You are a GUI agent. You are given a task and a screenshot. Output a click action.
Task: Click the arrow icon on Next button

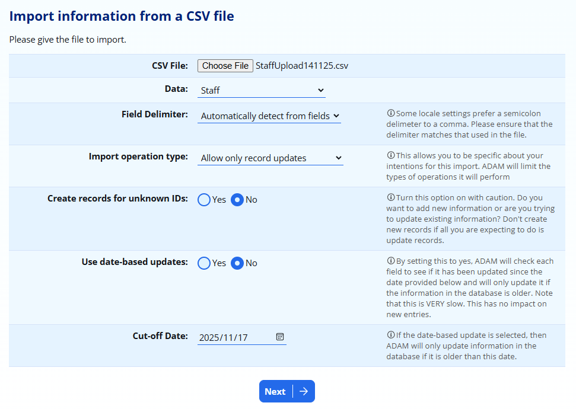pos(304,391)
